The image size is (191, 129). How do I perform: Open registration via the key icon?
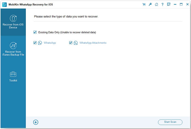point(150,4)
